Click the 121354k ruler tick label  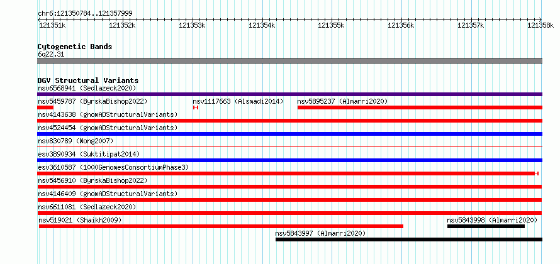tap(262, 25)
